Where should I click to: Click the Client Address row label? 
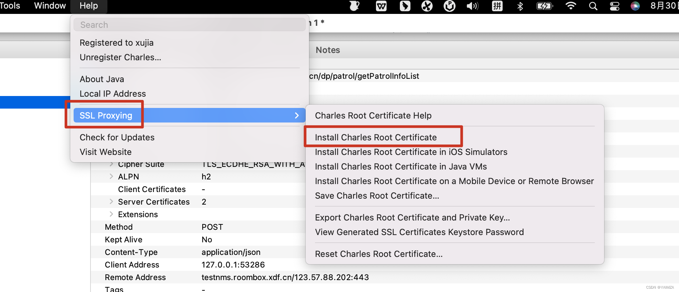[x=132, y=265]
